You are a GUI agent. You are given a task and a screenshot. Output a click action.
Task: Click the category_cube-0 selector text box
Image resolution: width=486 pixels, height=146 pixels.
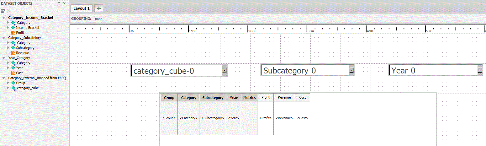tap(177, 71)
